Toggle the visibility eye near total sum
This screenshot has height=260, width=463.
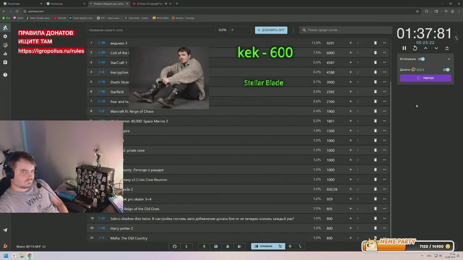(44, 247)
